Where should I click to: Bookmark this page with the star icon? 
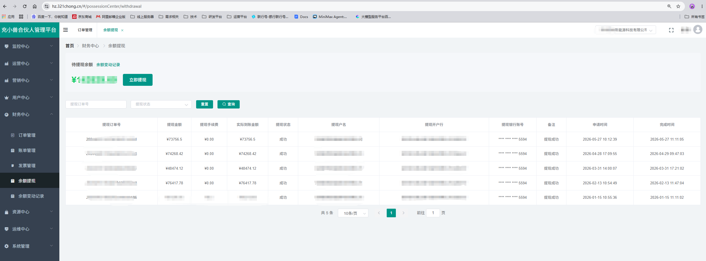[678, 6]
